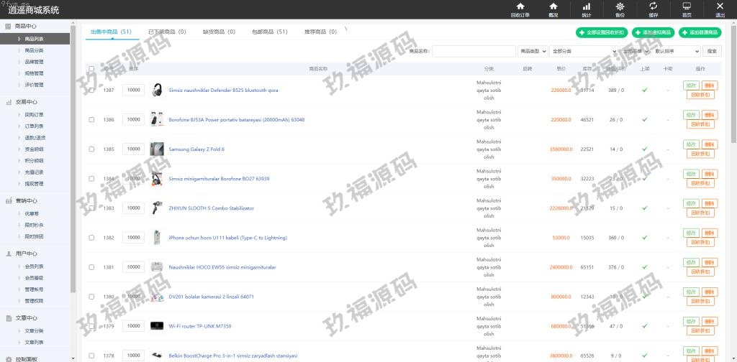
Task: Toggle the select-all checkbox in table header
Action: pos(91,69)
